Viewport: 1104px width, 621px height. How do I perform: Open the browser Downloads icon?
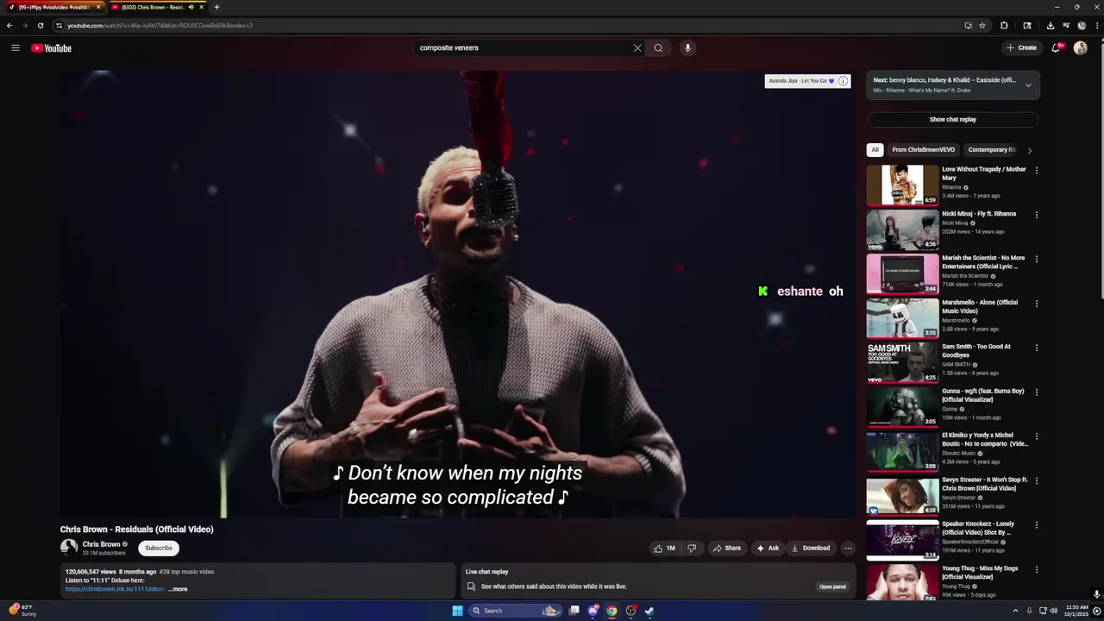[1050, 26]
